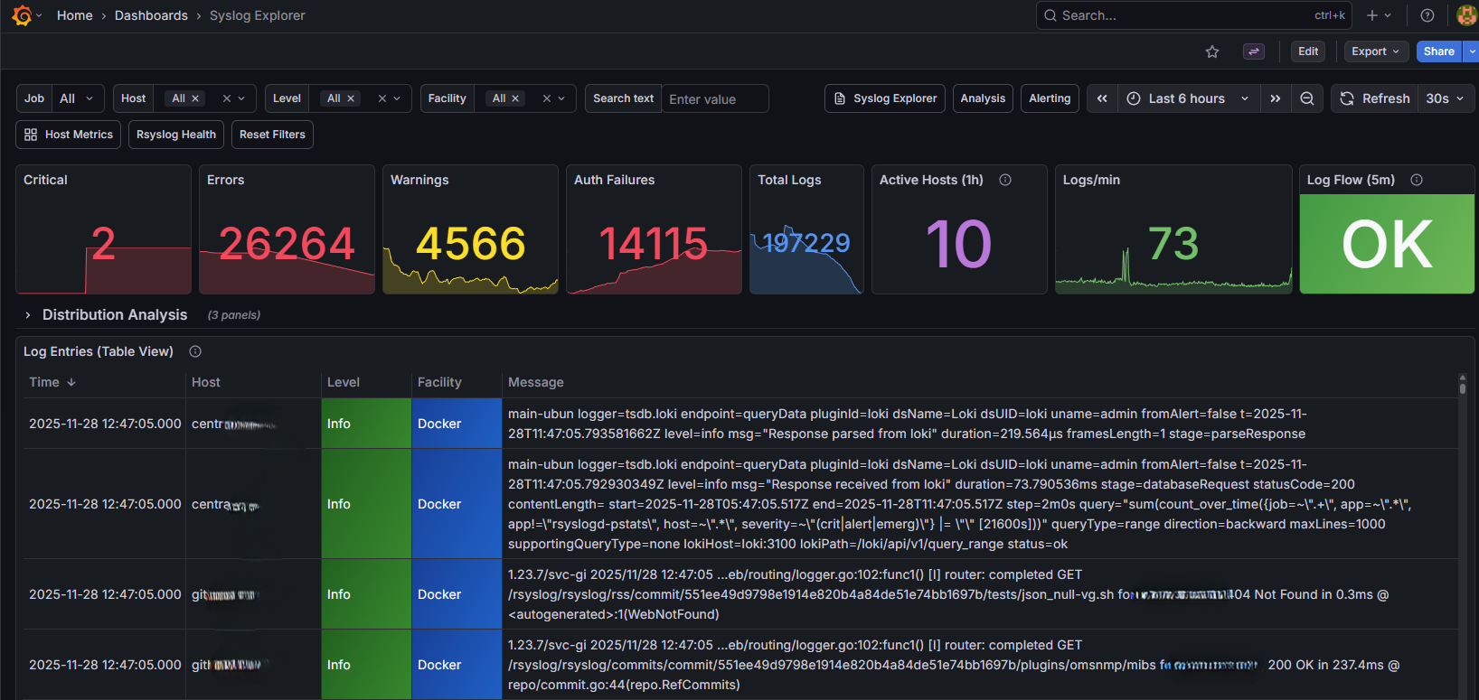Image resolution: width=1479 pixels, height=700 pixels.
Task: Click the Message column header
Action: tap(536, 382)
